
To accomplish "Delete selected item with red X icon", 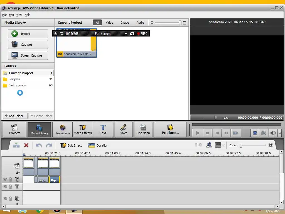I will [26, 145].
